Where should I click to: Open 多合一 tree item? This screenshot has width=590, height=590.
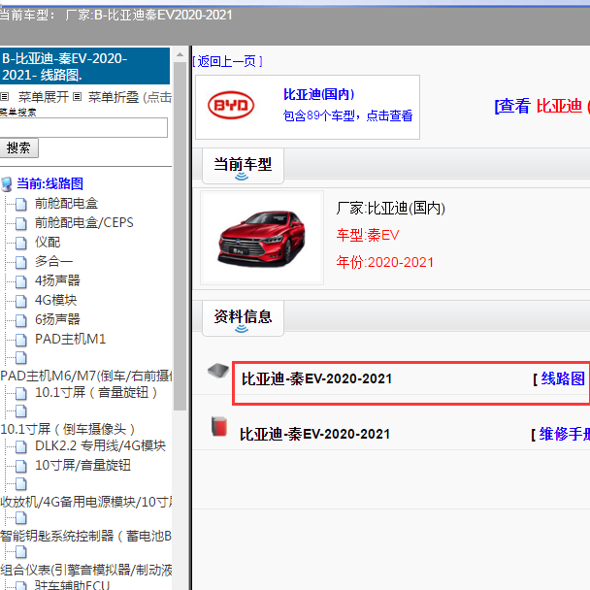click(x=53, y=261)
